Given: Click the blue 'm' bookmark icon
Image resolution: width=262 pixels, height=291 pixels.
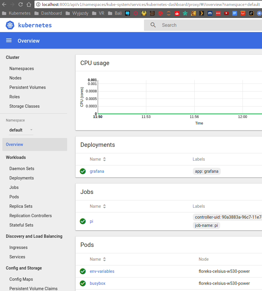Looking at the screenshot, I should pyautogui.click(x=210, y=13).
